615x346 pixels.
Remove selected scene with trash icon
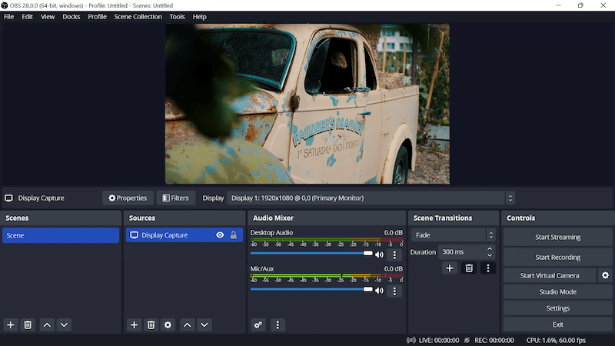coord(28,325)
